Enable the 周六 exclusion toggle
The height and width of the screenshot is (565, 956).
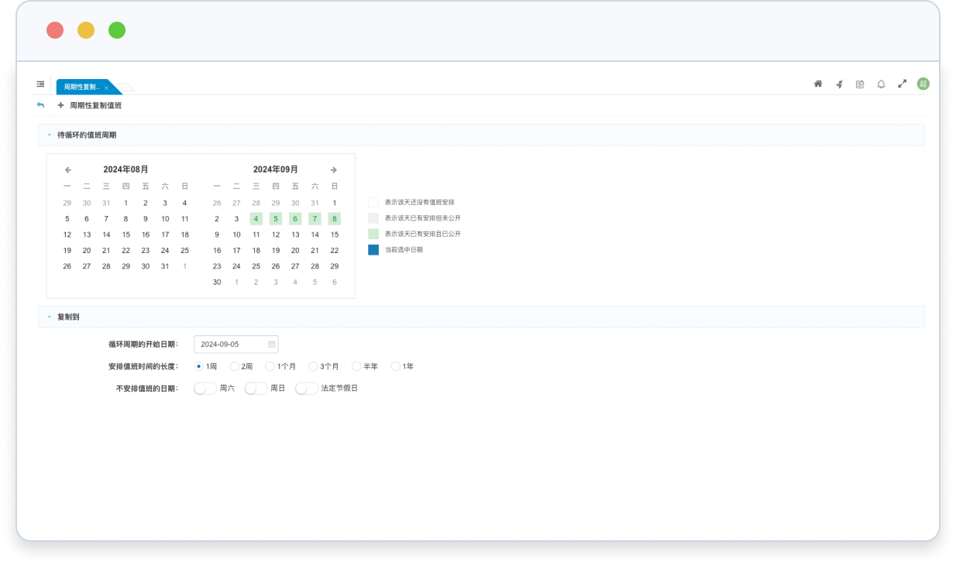205,389
